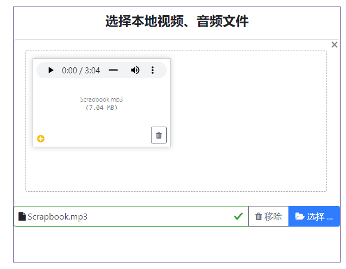Click the 选择本地视频、音频文件 heading
The image size is (346, 269).
(177, 21)
